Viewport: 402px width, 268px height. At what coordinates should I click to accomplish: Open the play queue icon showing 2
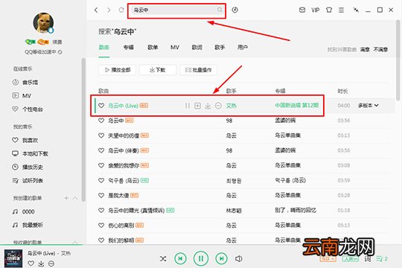(x=382, y=259)
